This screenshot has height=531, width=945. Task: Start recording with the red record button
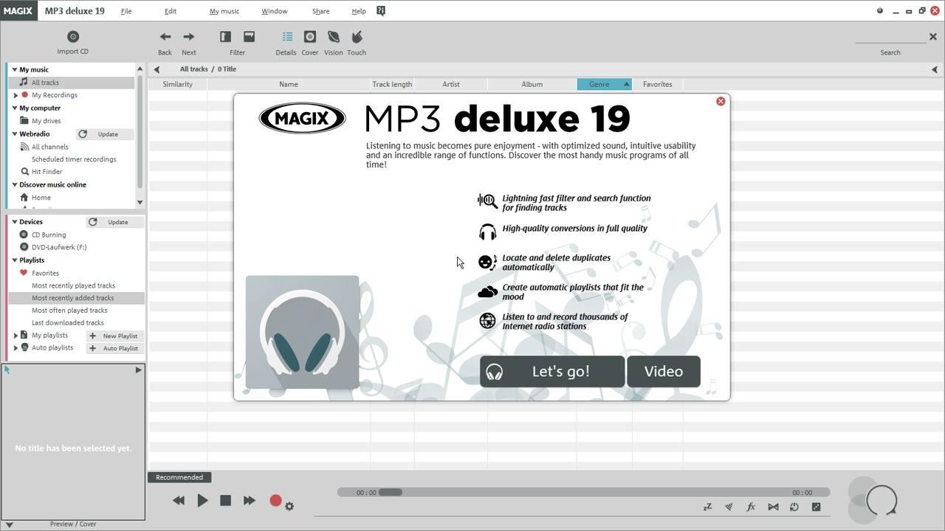(x=275, y=500)
